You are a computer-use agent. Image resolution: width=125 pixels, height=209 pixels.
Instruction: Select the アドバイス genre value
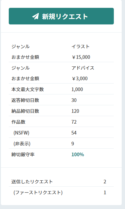click(x=83, y=68)
